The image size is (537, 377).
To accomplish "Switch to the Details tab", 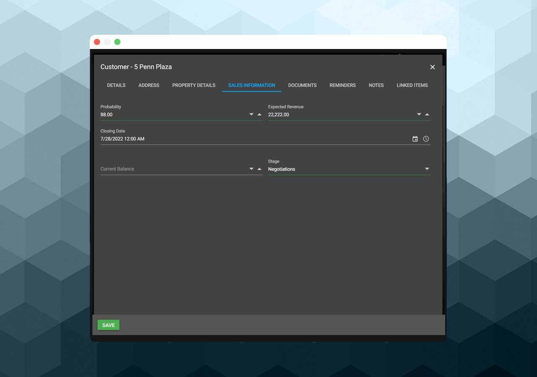I will [116, 85].
